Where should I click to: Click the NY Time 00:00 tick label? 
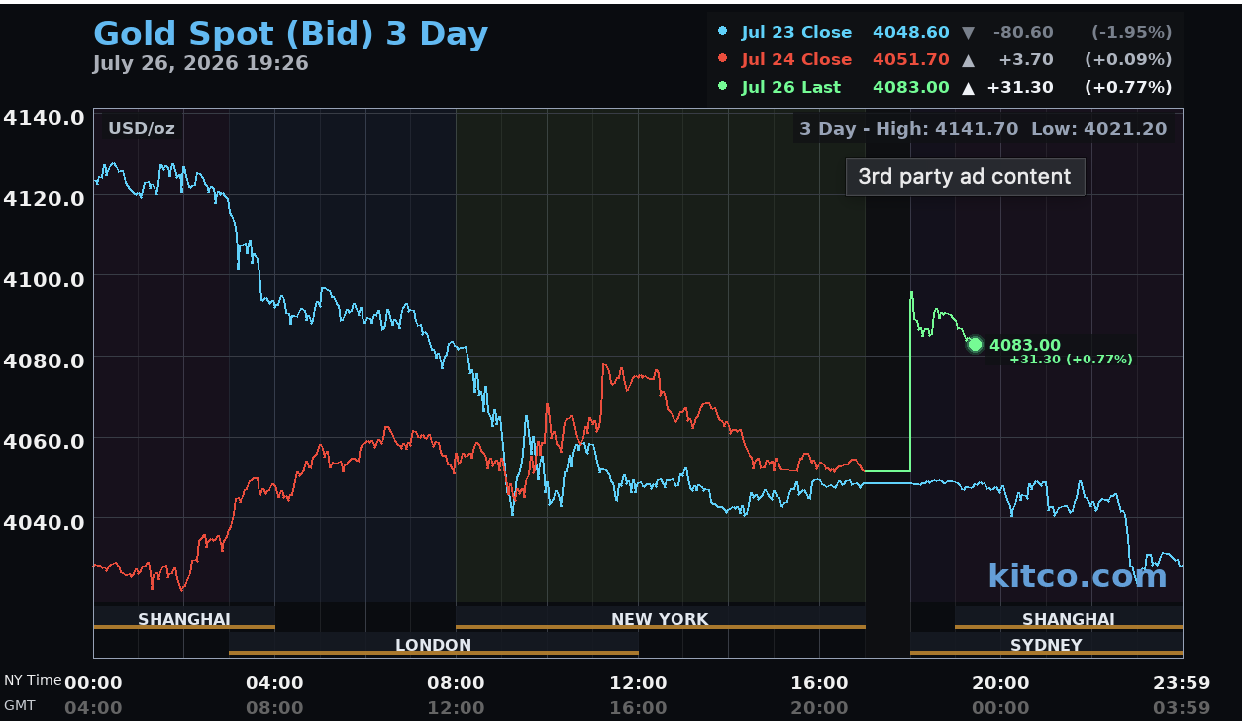tap(93, 682)
